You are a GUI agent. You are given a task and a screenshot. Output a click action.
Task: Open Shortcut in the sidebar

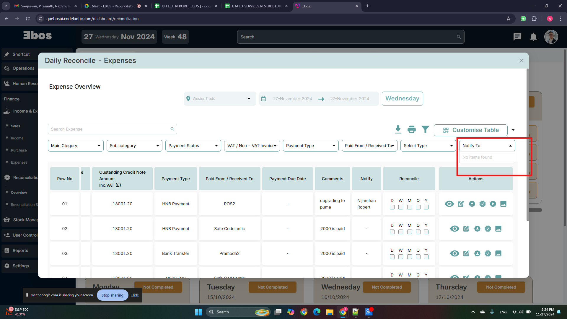click(x=21, y=54)
